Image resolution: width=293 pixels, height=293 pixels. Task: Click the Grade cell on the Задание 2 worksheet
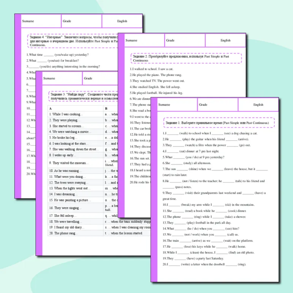[185, 40]
